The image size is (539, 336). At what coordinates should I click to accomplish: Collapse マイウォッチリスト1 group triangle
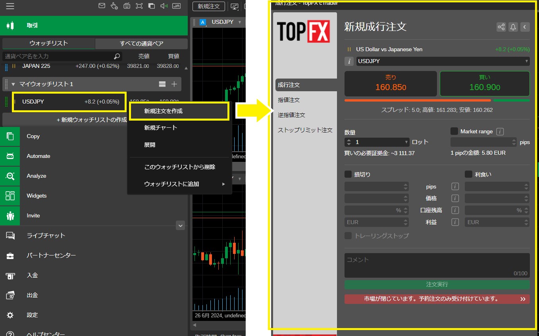coord(13,84)
